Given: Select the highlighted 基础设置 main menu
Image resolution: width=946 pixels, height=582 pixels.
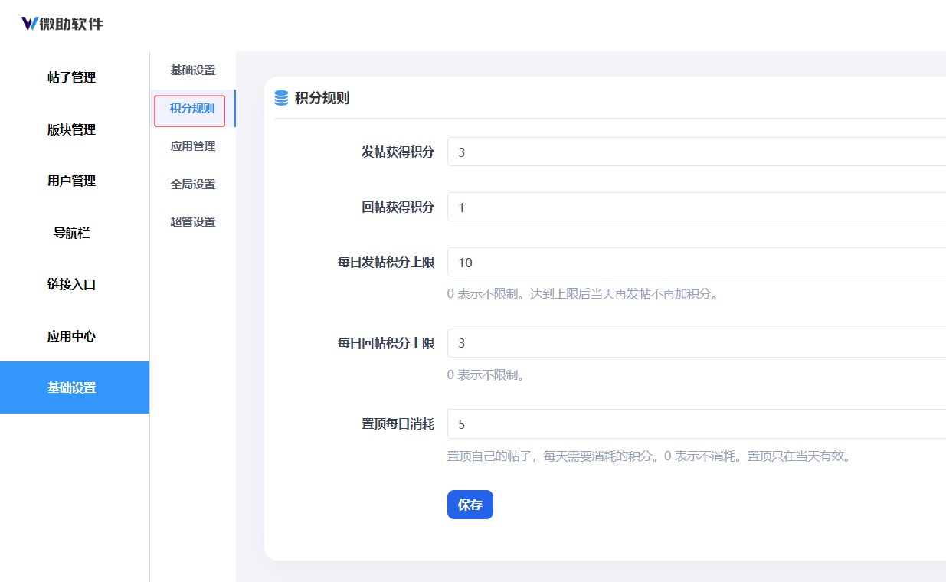Looking at the screenshot, I should [74, 387].
